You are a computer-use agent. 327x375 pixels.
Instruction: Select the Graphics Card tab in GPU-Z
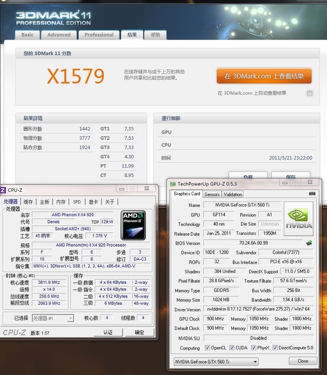click(187, 194)
